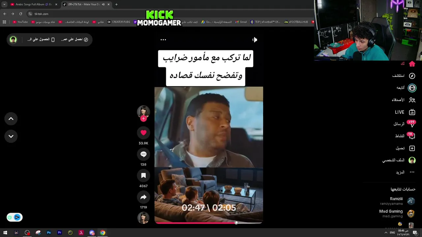Open Chrome from the taskbar

click(x=103, y=233)
